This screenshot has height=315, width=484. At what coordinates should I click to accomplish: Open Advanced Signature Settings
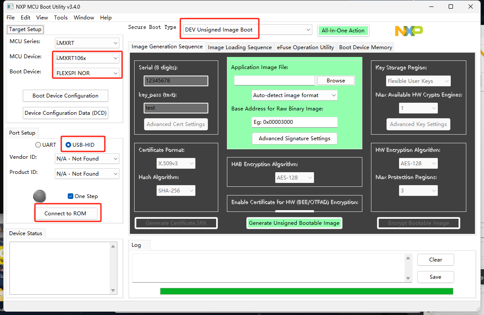(x=295, y=139)
